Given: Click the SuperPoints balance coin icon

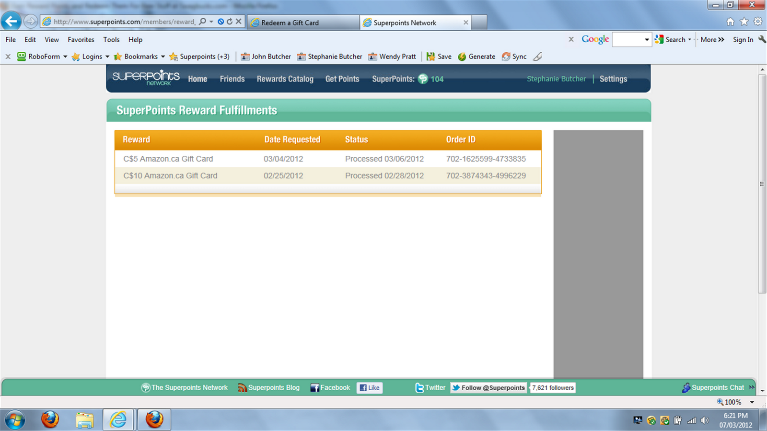Looking at the screenshot, I should click(423, 79).
